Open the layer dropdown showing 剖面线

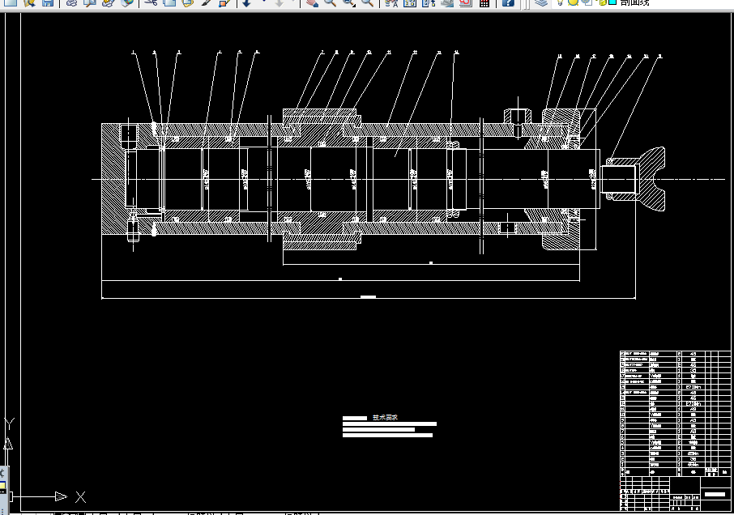coord(642,2)
